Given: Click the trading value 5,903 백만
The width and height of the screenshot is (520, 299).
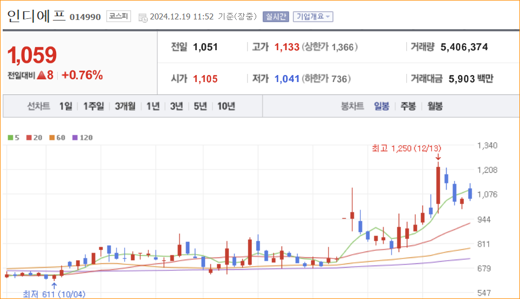Looking at the screenshot, I should pos(471,79).
